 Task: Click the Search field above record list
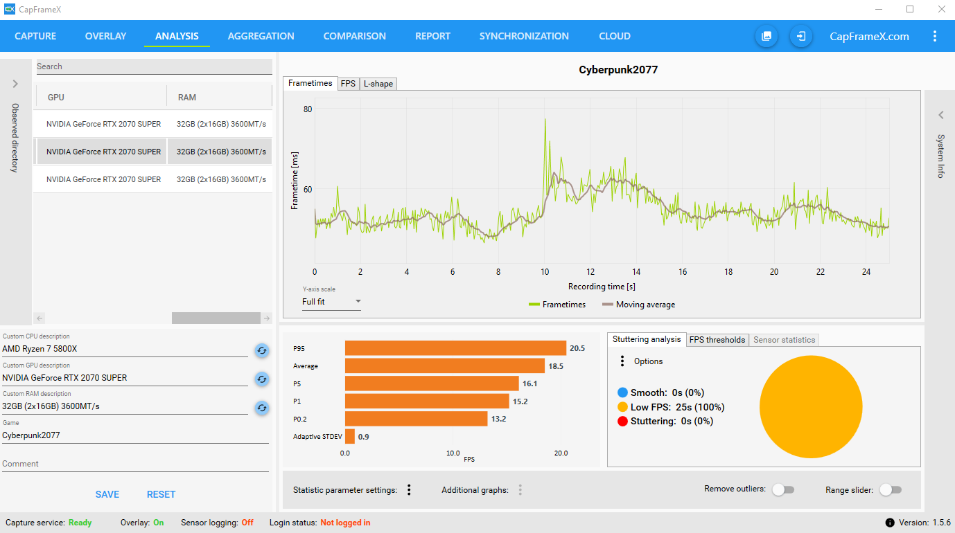(154, 66)
